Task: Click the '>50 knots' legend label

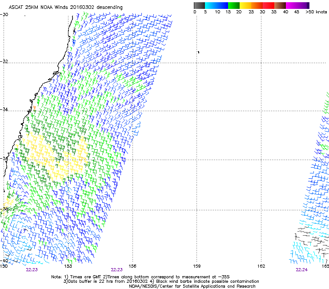Action: tap(316, 12)
